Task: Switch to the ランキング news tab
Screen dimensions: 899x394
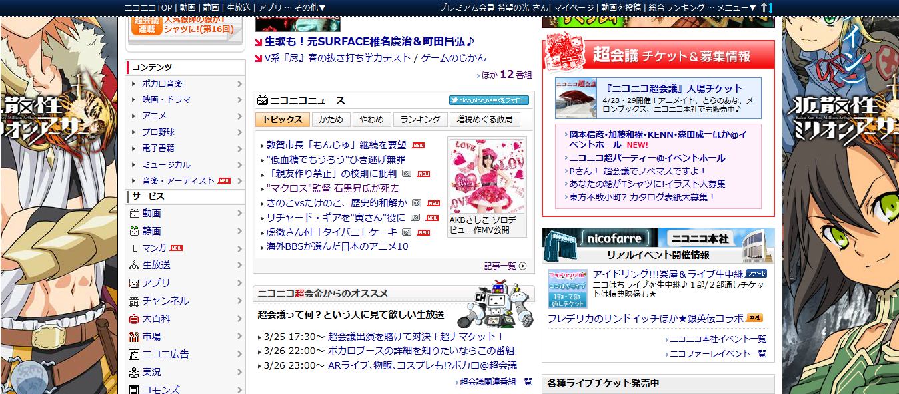Action: (x=420, y=120)
